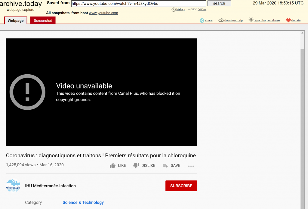Click the page vertical scrollbar thumb
308x209 pixels.
303,129
